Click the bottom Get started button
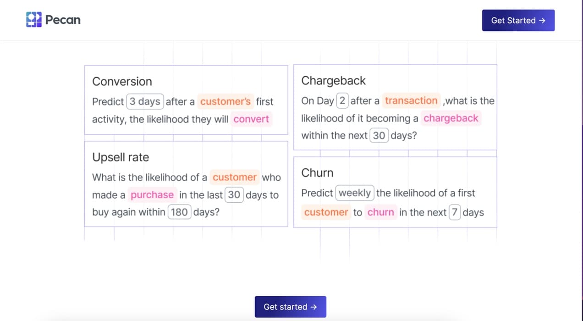Screen dimensions: 583x321 tap(290, 307)
